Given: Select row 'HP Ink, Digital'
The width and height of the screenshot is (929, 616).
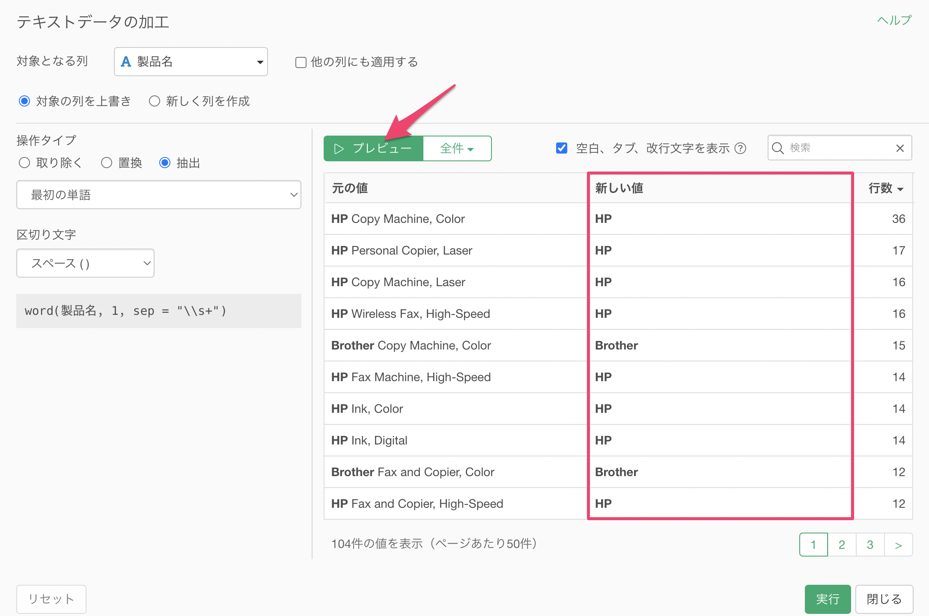Looking at the screenshot, I should click(618, 440).
